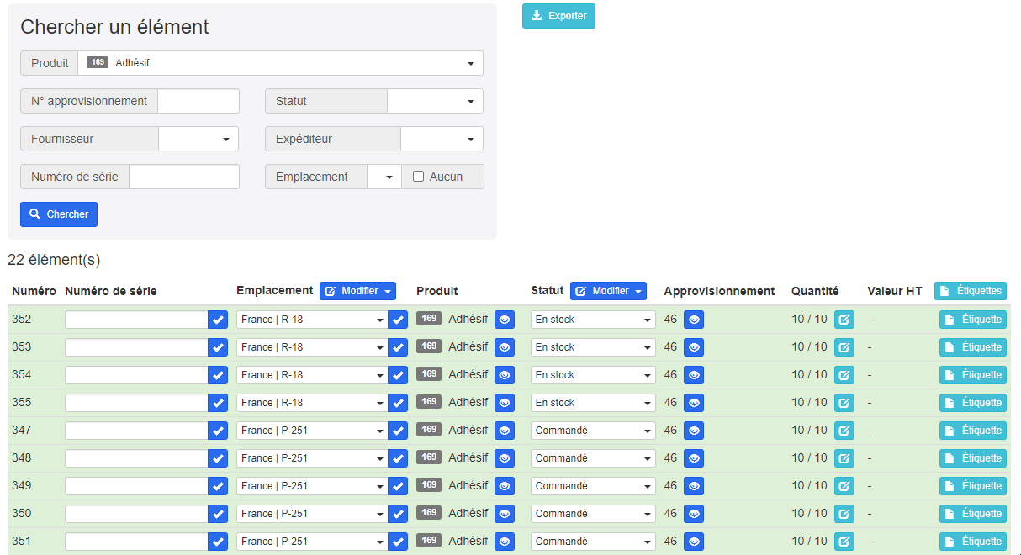Viewport: 1021px width, 555px height.
Task: Confirm serial number checkmark for row 355
Action: 218,403
